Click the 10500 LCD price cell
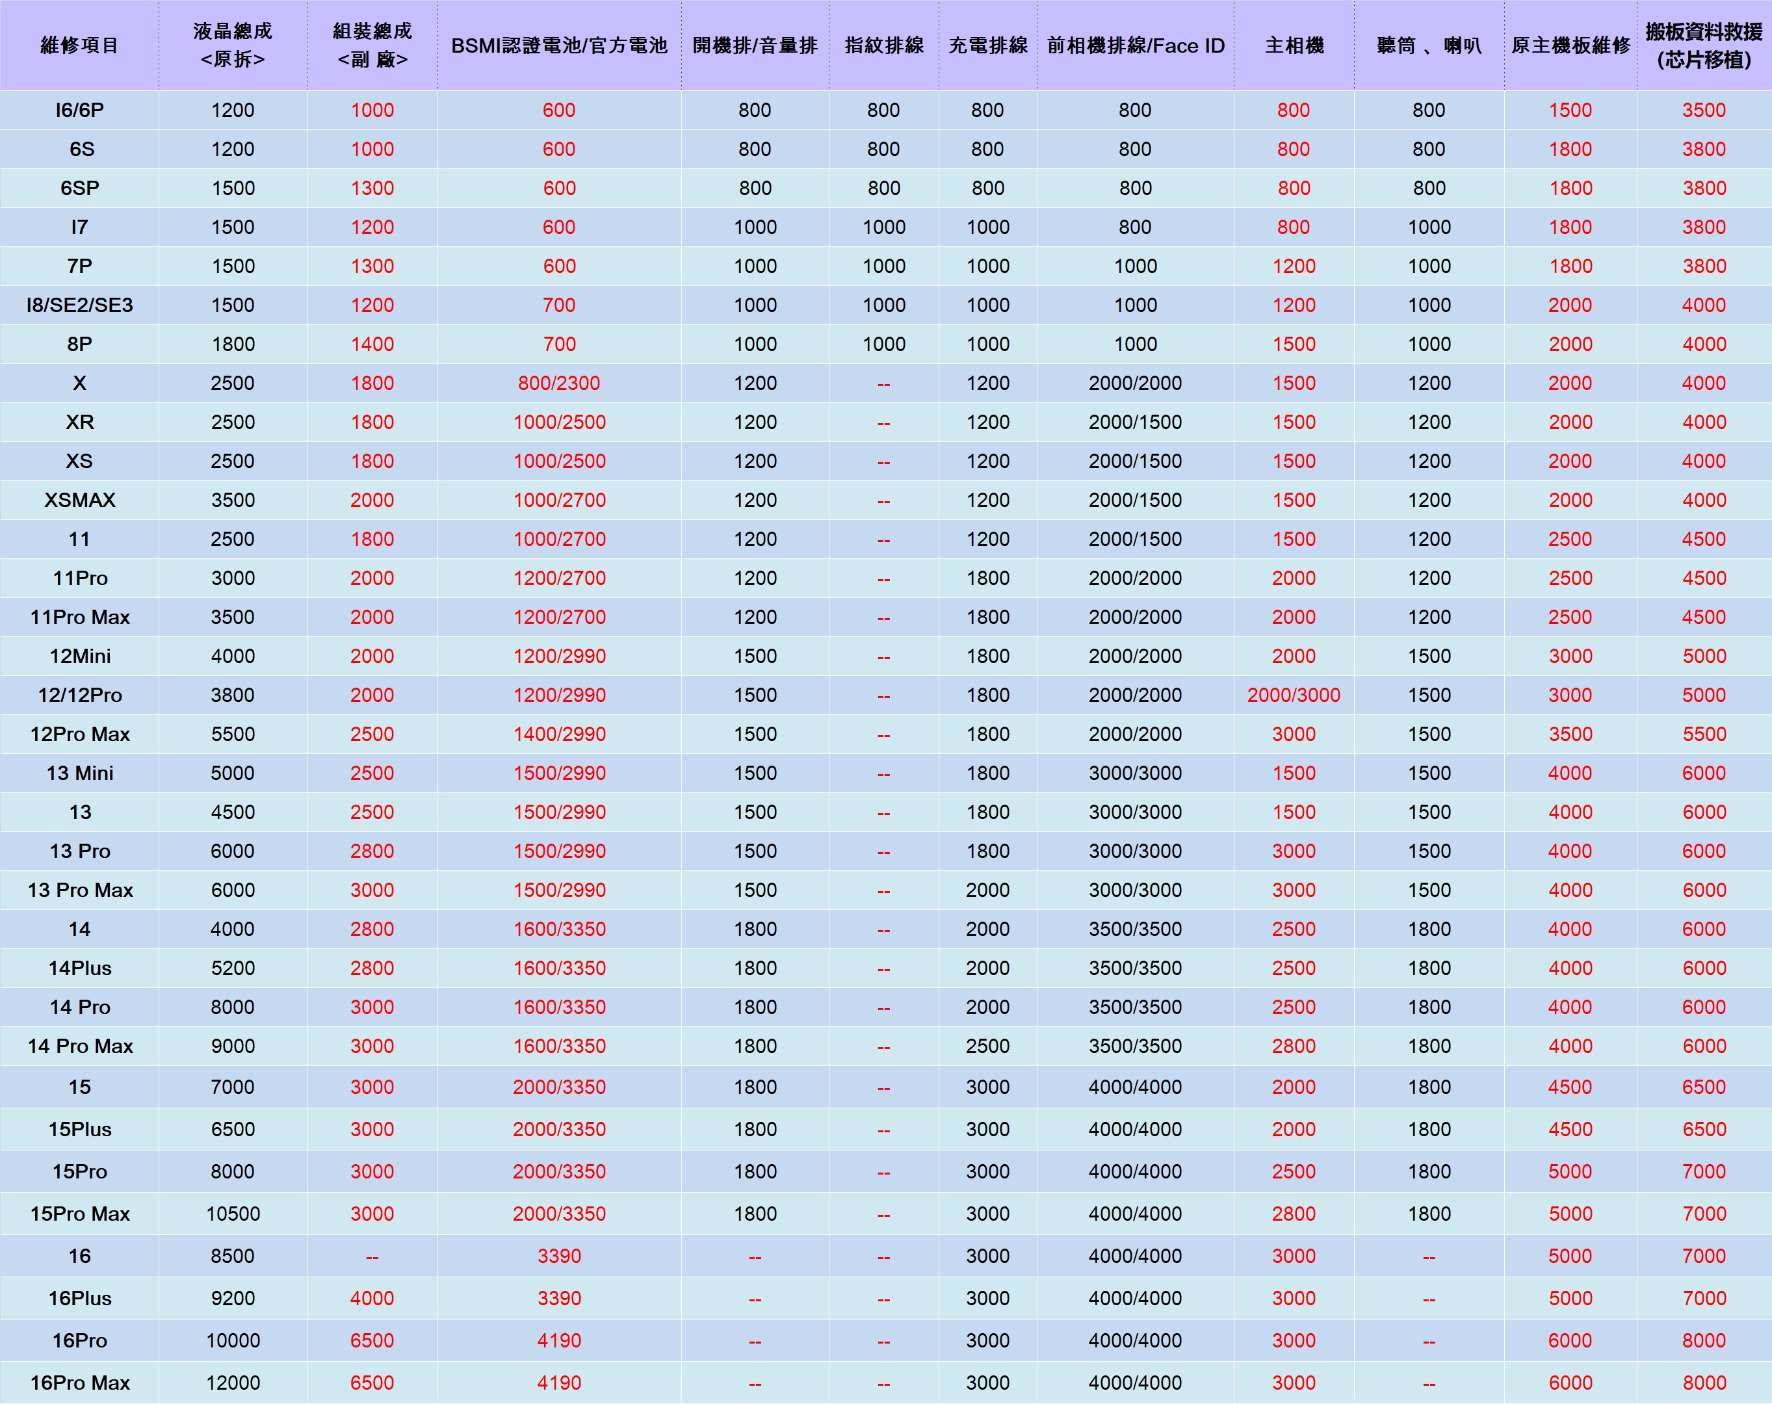Image resolution: width=1772 pixels, height=1404 pixels. [x=233, y=1214]
